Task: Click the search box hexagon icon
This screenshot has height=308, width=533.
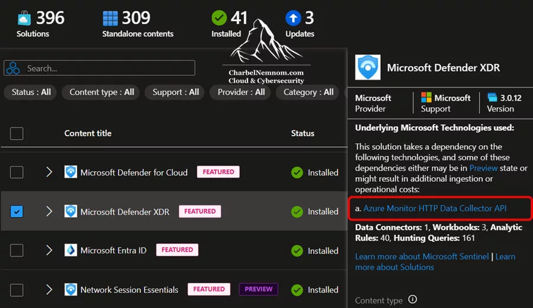Action: tap(13, 68)
